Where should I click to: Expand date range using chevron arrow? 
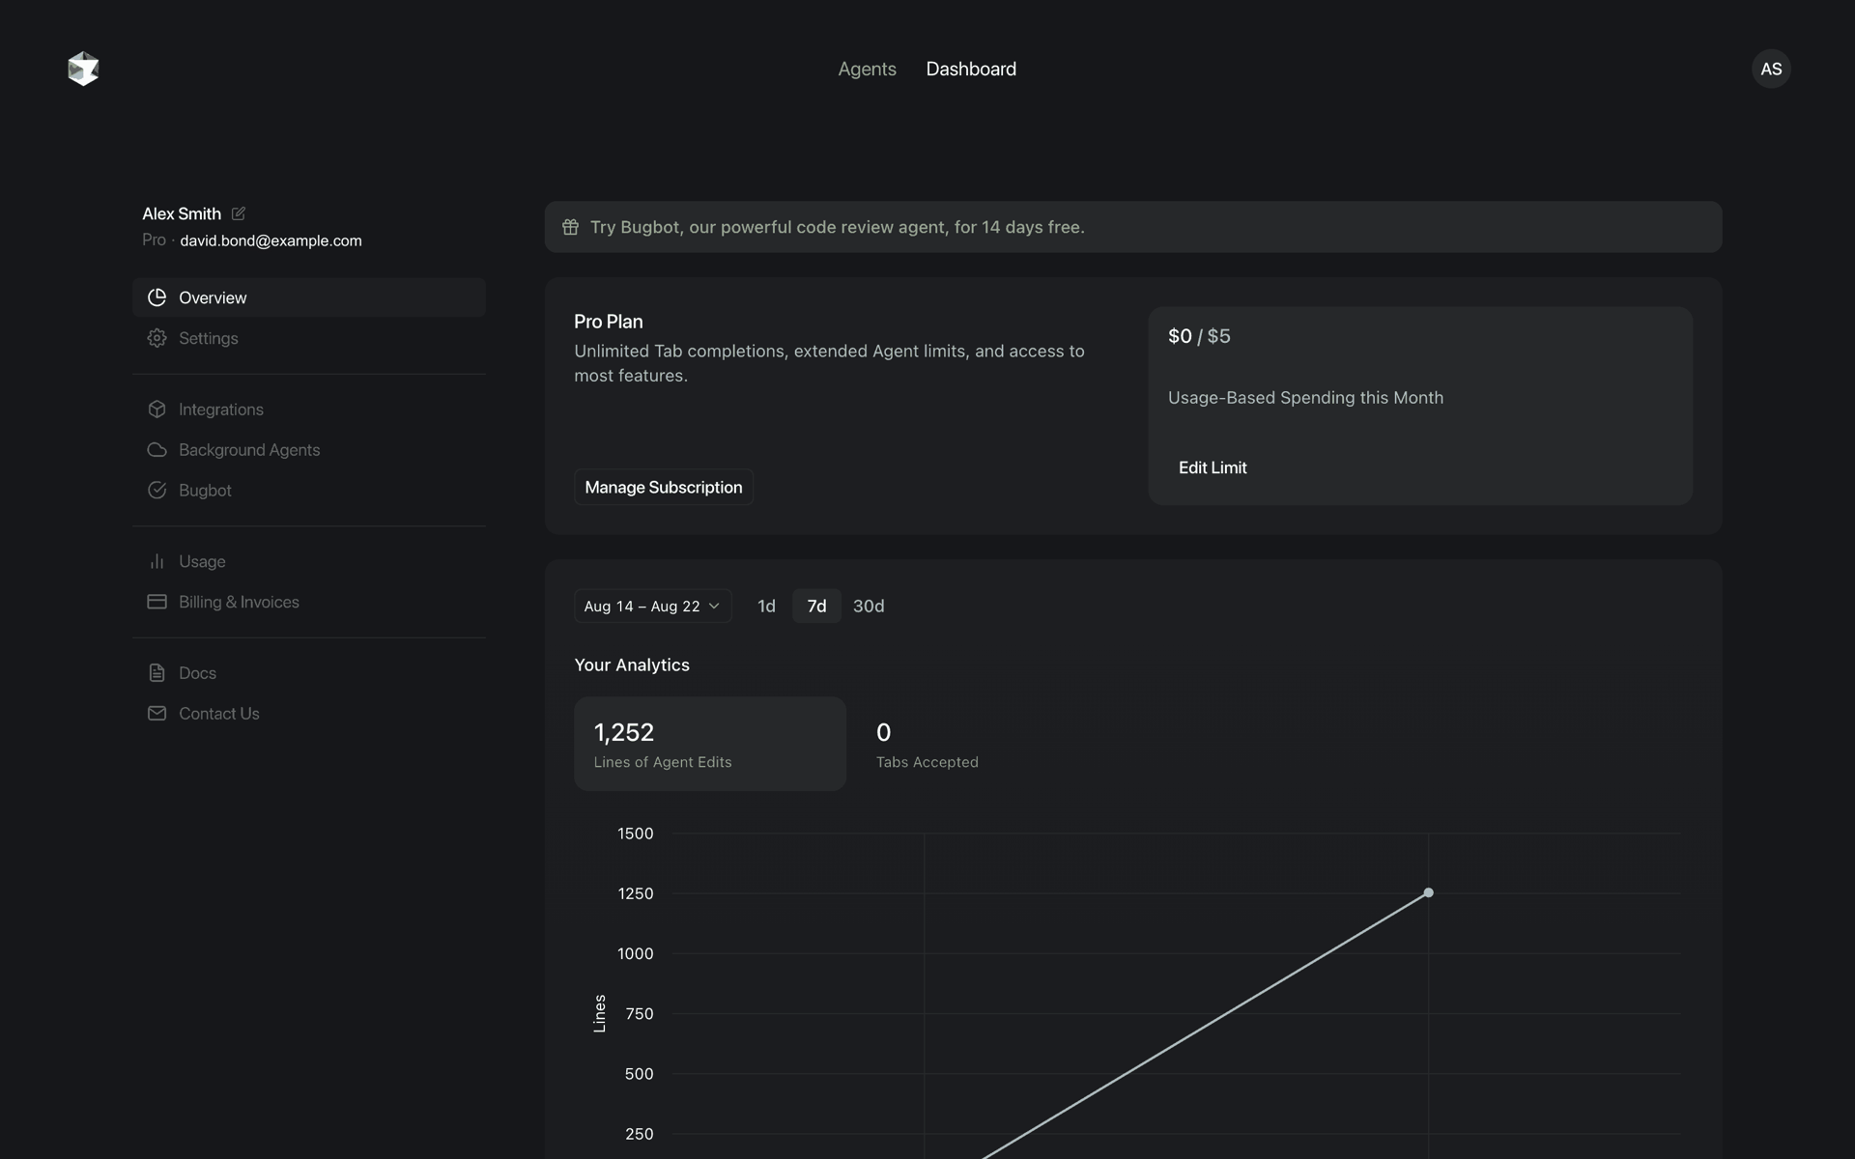pyautogui.click(x=714, y=607)
